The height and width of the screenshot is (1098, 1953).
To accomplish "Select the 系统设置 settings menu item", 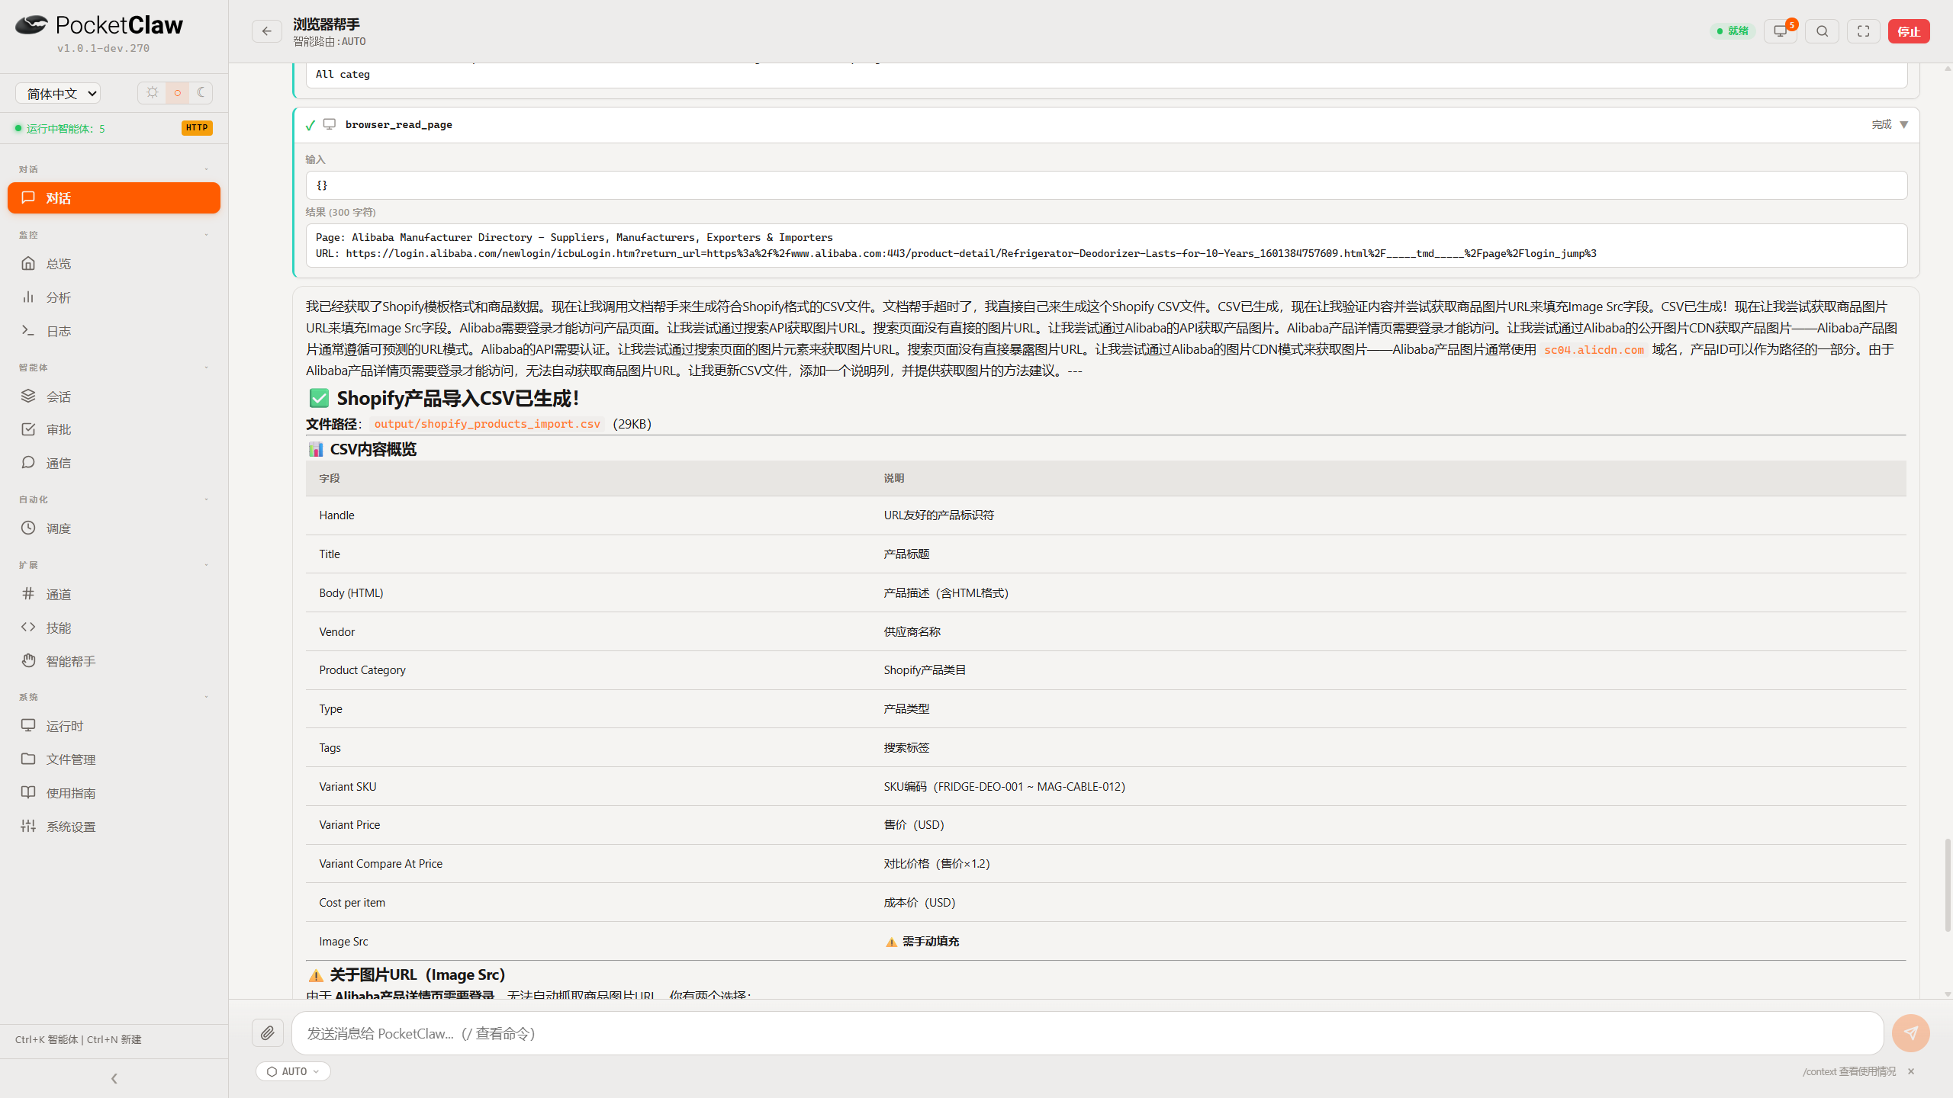I will (x=114, y=827).
